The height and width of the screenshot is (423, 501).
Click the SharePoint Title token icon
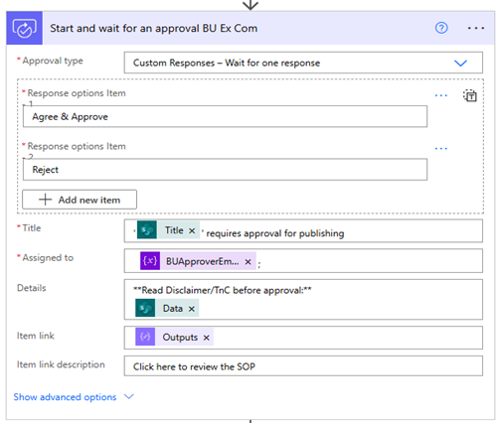[147, 230]
